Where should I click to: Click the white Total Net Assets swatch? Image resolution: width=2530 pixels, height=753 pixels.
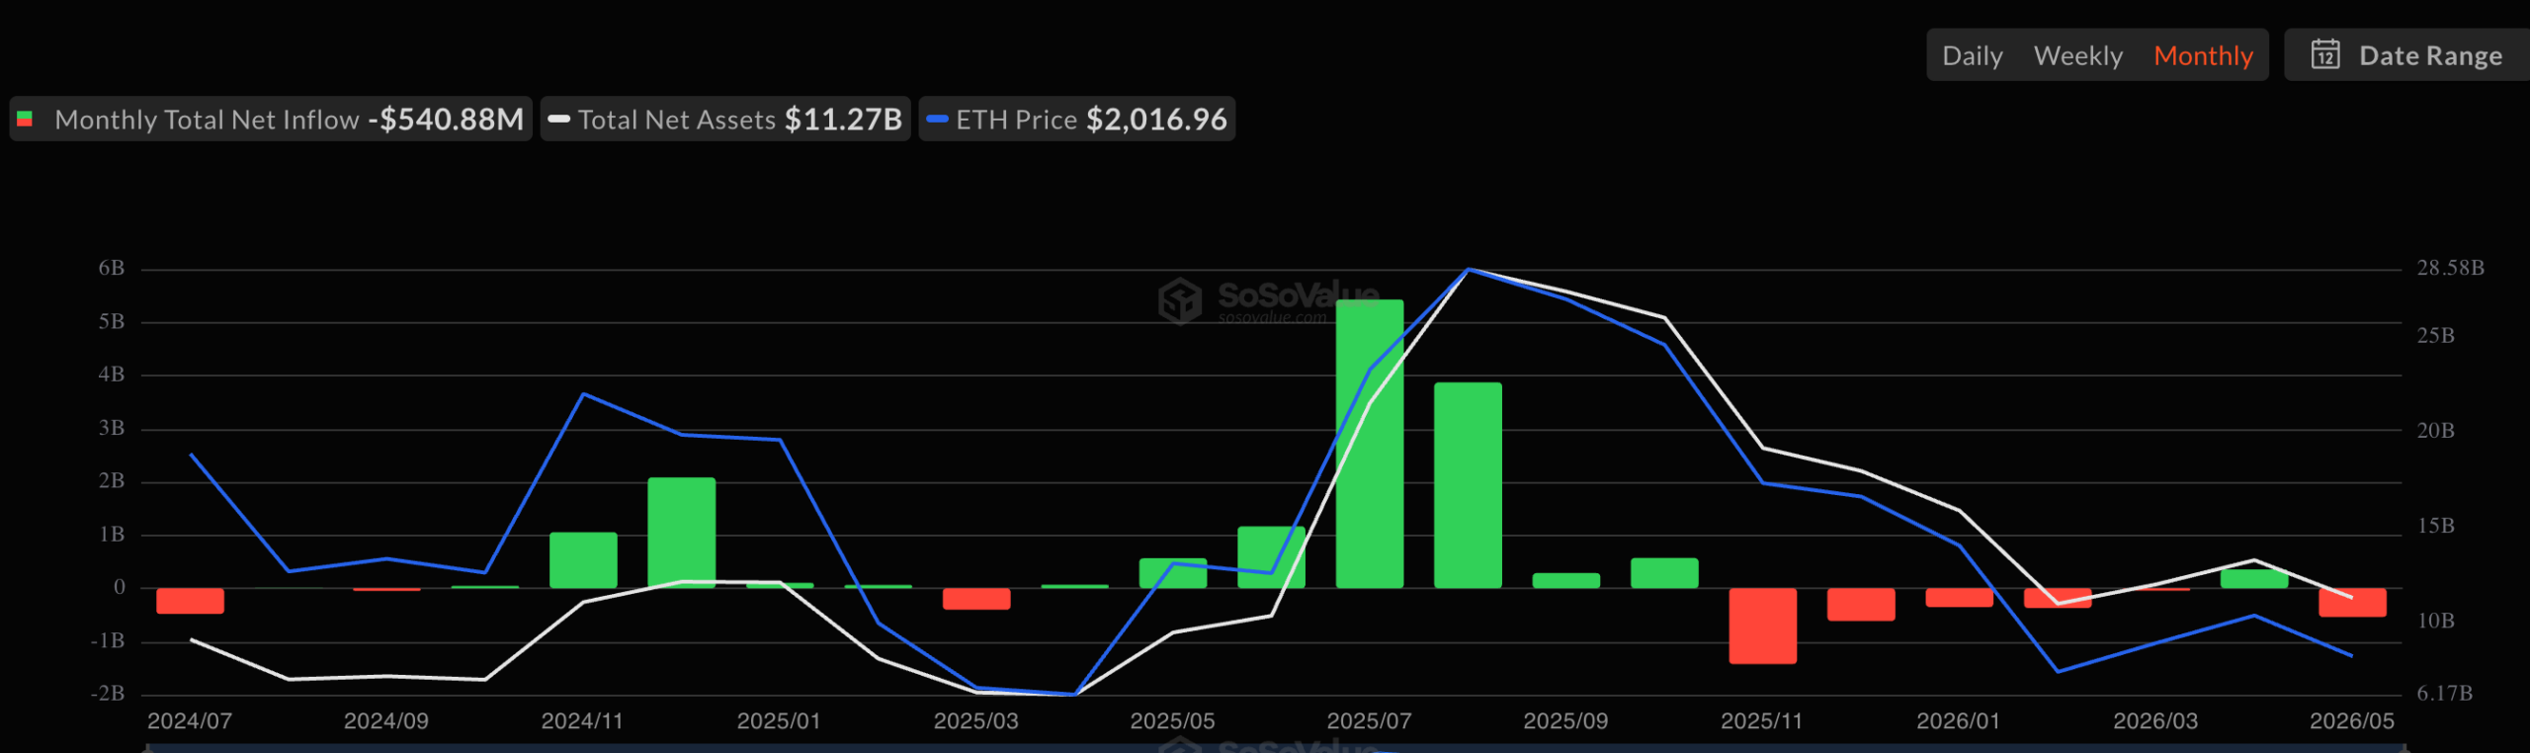(559, 120)
